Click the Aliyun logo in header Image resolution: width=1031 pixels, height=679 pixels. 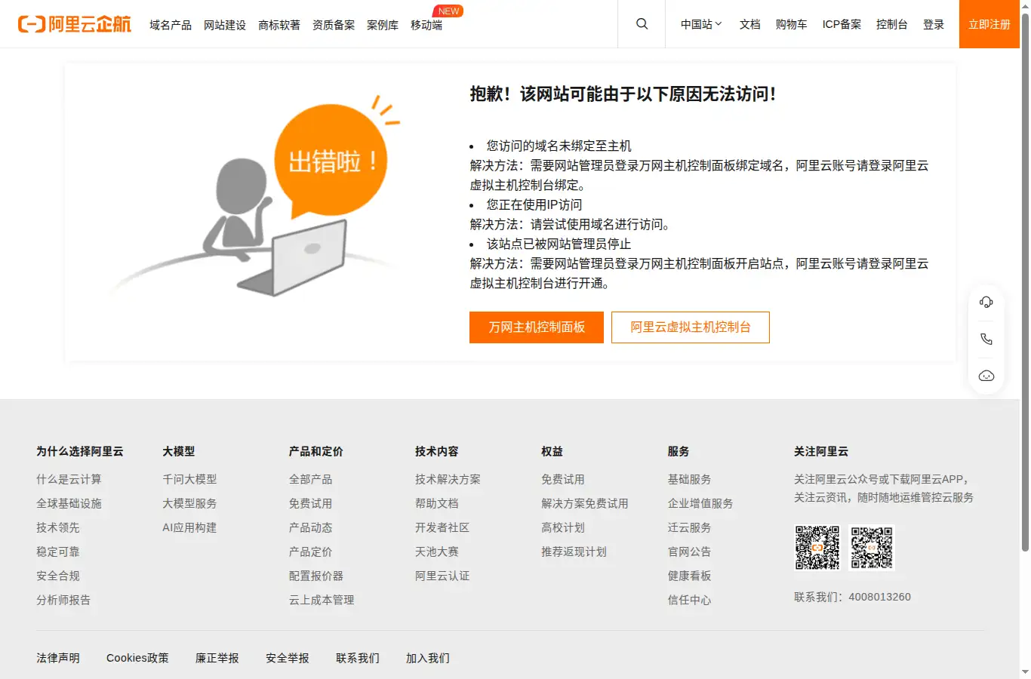(x=75, y=24)
